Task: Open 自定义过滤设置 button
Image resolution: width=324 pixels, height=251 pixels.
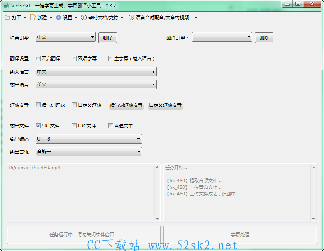Action: [x=165, y=105]
